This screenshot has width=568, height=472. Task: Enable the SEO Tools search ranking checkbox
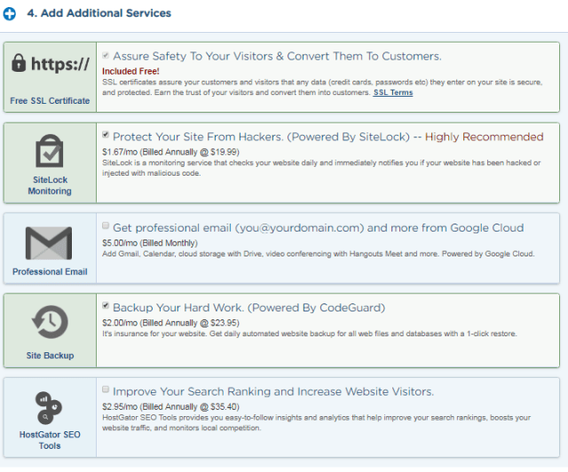coord(106,389)
